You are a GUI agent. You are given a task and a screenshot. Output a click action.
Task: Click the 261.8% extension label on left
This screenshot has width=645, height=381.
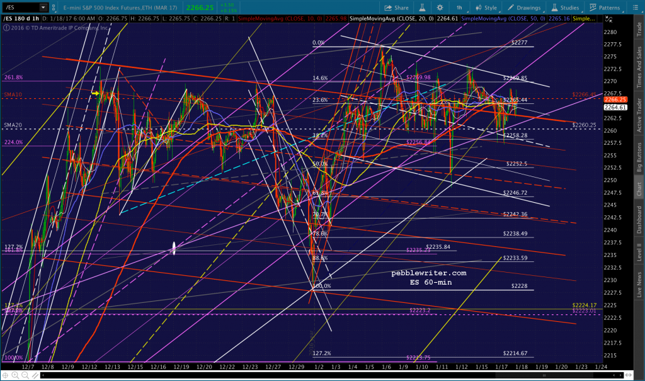pos(14,77)
